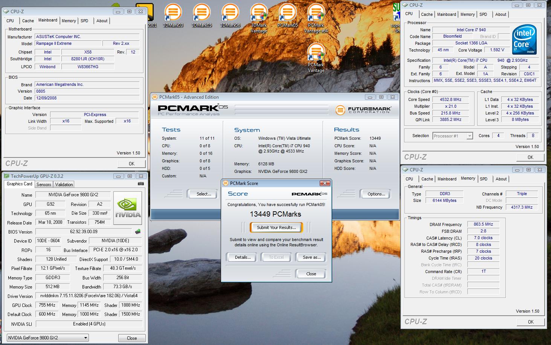The height and width of the screenshot is (345, 551).
Task: Click the BIOS Version field 62.92.39.00.09 in GPU-Z
Action: pyautogui.click(x=84, y=232)
